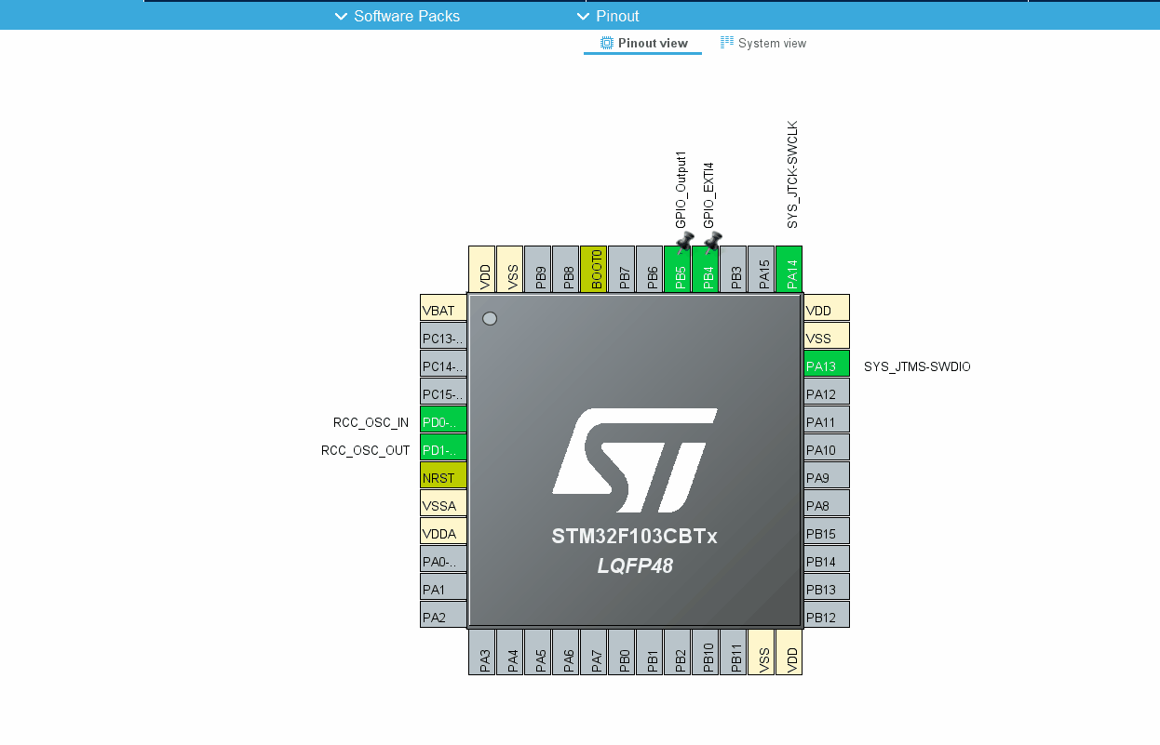Click the PC13 pin

tap(443, 336)
